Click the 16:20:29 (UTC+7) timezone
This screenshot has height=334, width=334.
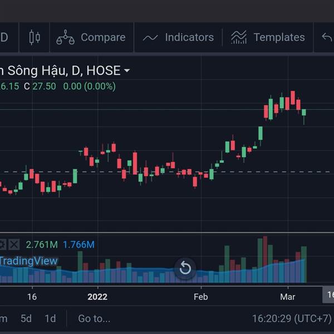[x=292, y=318]
